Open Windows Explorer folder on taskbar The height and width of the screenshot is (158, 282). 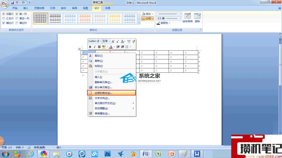pyautogui.click(x=56, y=154)
